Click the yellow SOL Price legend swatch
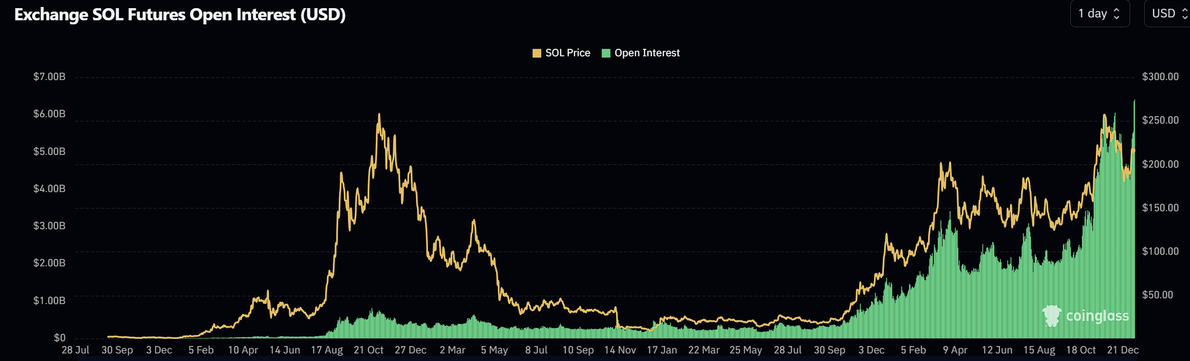The image size is (1190, 361). pyautogui.click(x=537, y=53)
